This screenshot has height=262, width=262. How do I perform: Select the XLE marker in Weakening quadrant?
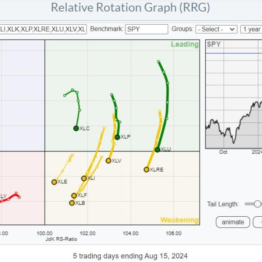click(x=54, y=182)
